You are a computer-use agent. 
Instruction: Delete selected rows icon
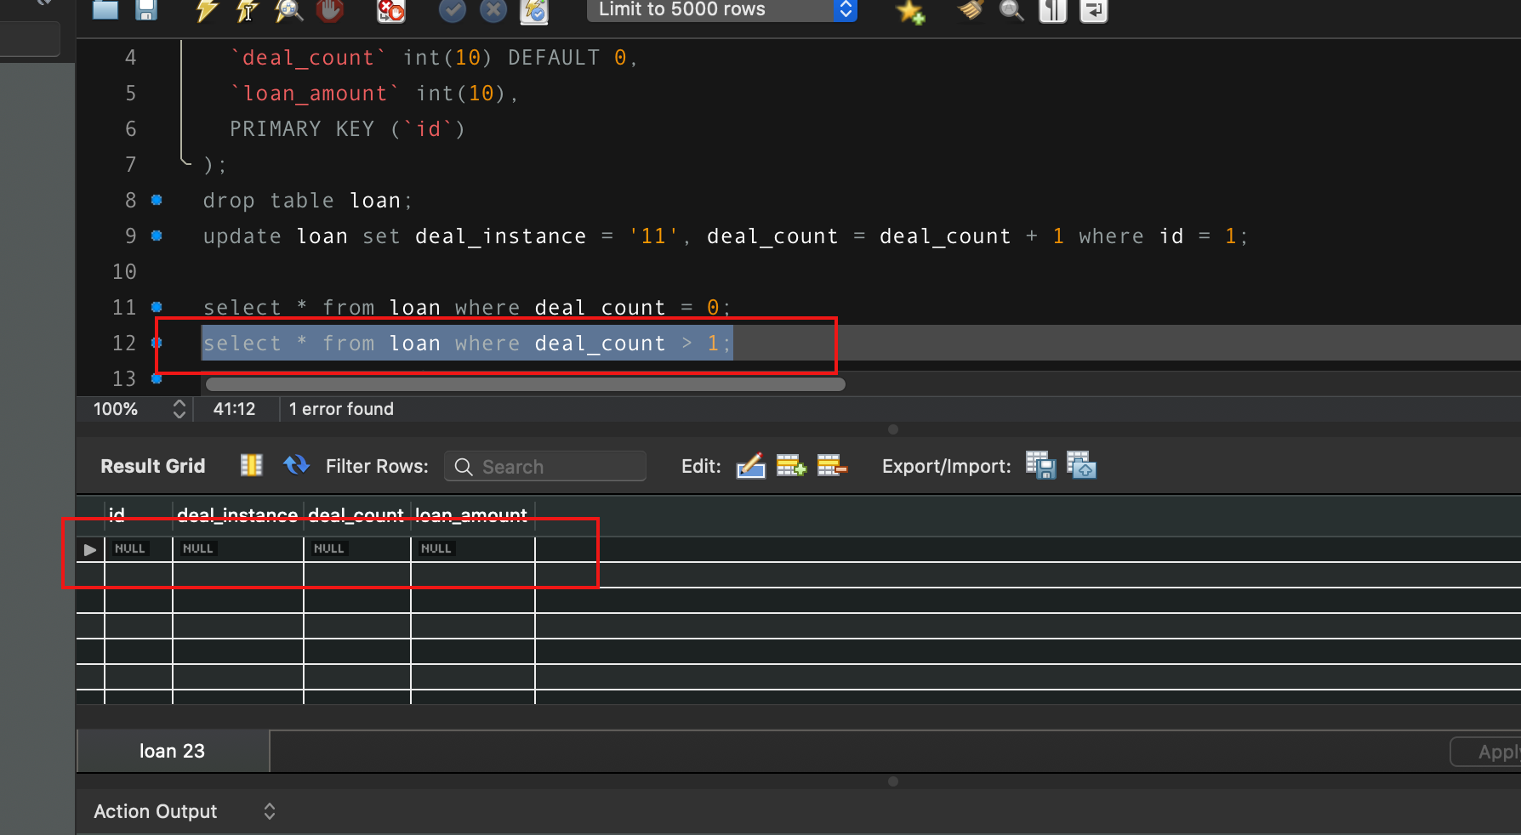click(832, 466)
